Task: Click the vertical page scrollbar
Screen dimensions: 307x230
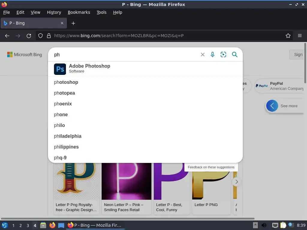Action: coord(305,63)
